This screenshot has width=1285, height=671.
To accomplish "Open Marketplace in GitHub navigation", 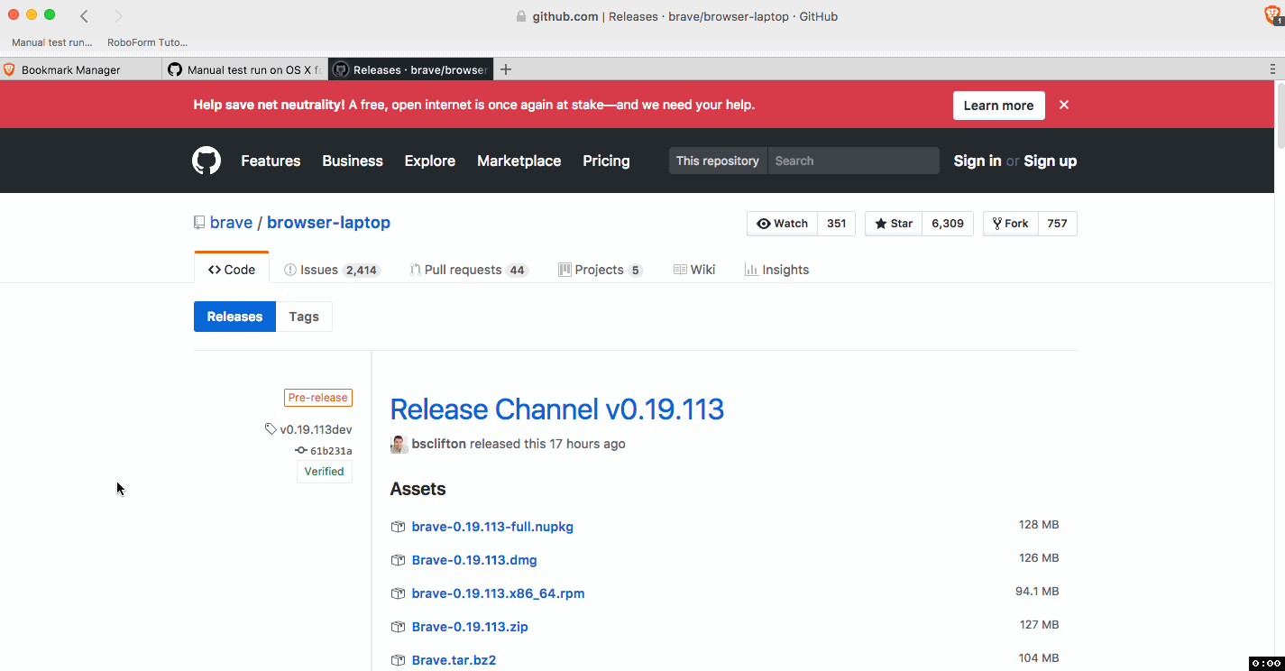I will (519, 161).
